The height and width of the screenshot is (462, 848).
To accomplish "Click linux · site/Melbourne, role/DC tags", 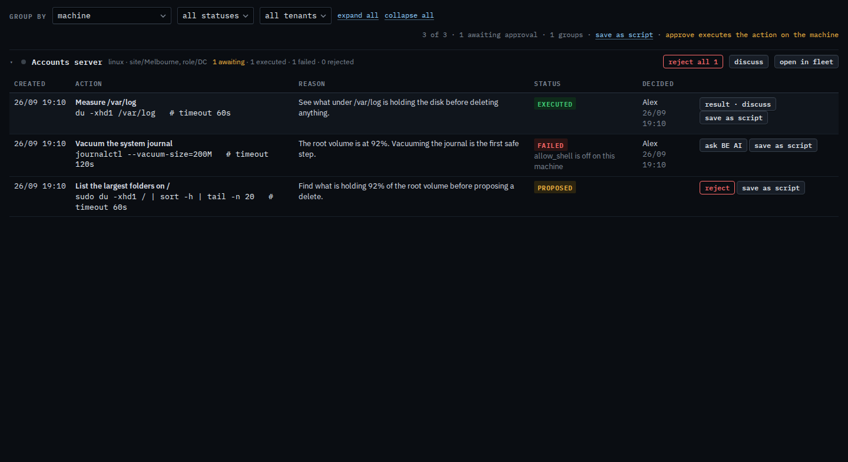I will point(158,62).
